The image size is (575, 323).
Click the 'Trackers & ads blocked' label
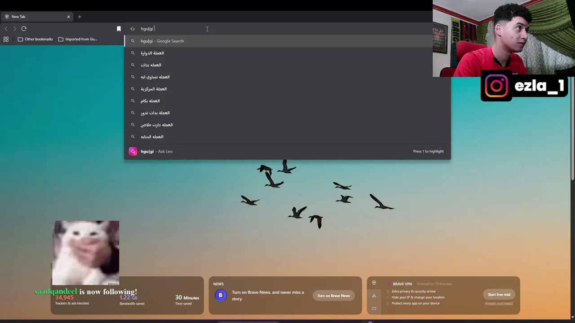72,303
